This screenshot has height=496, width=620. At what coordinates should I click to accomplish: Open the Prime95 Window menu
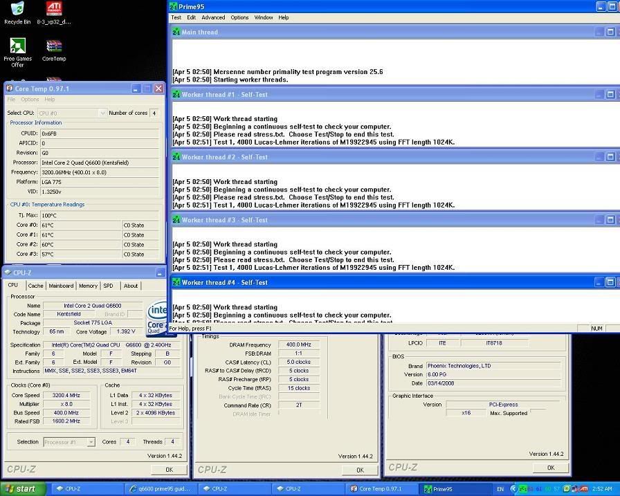264,17
